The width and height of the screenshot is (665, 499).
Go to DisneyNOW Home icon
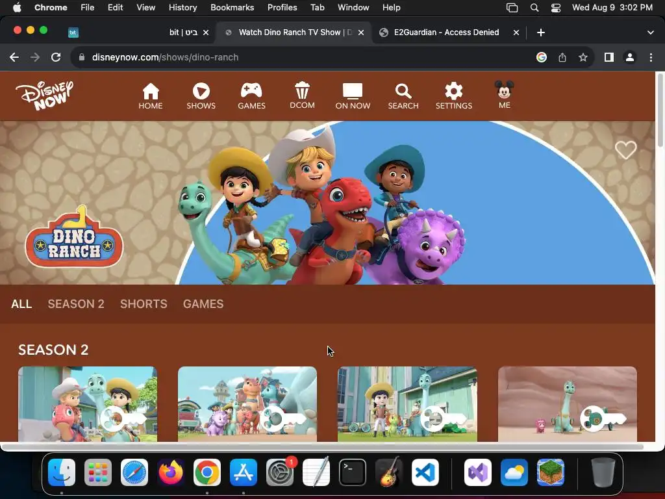click(x=151, y=96)
